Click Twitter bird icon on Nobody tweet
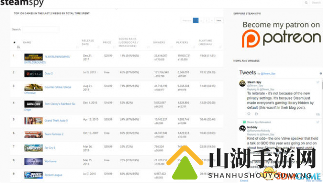 (x=317, y=122)
